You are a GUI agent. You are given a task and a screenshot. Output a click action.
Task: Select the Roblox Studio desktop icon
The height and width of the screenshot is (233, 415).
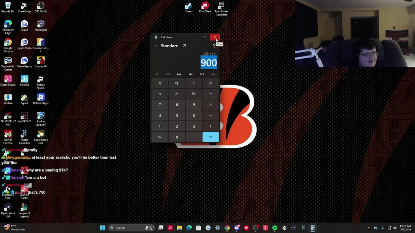tap(41, 83)
